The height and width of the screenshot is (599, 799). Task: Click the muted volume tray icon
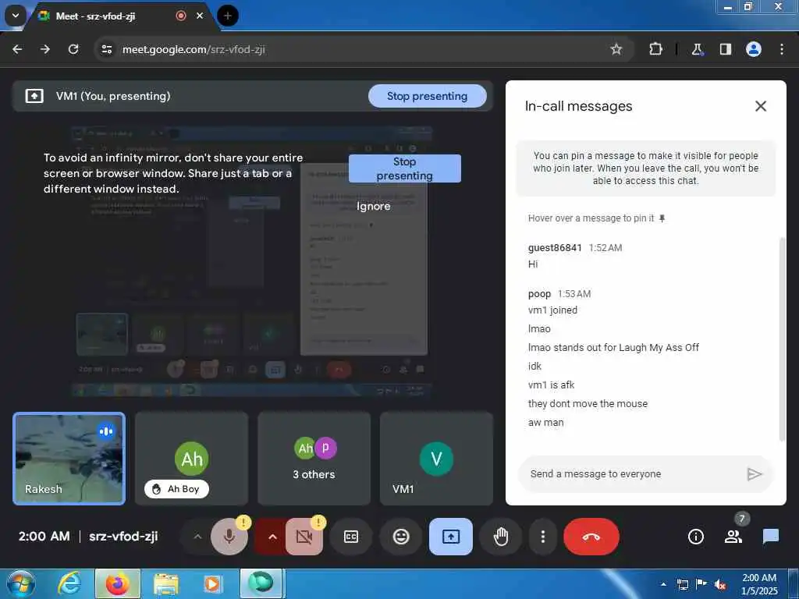(x=720, y=585)
